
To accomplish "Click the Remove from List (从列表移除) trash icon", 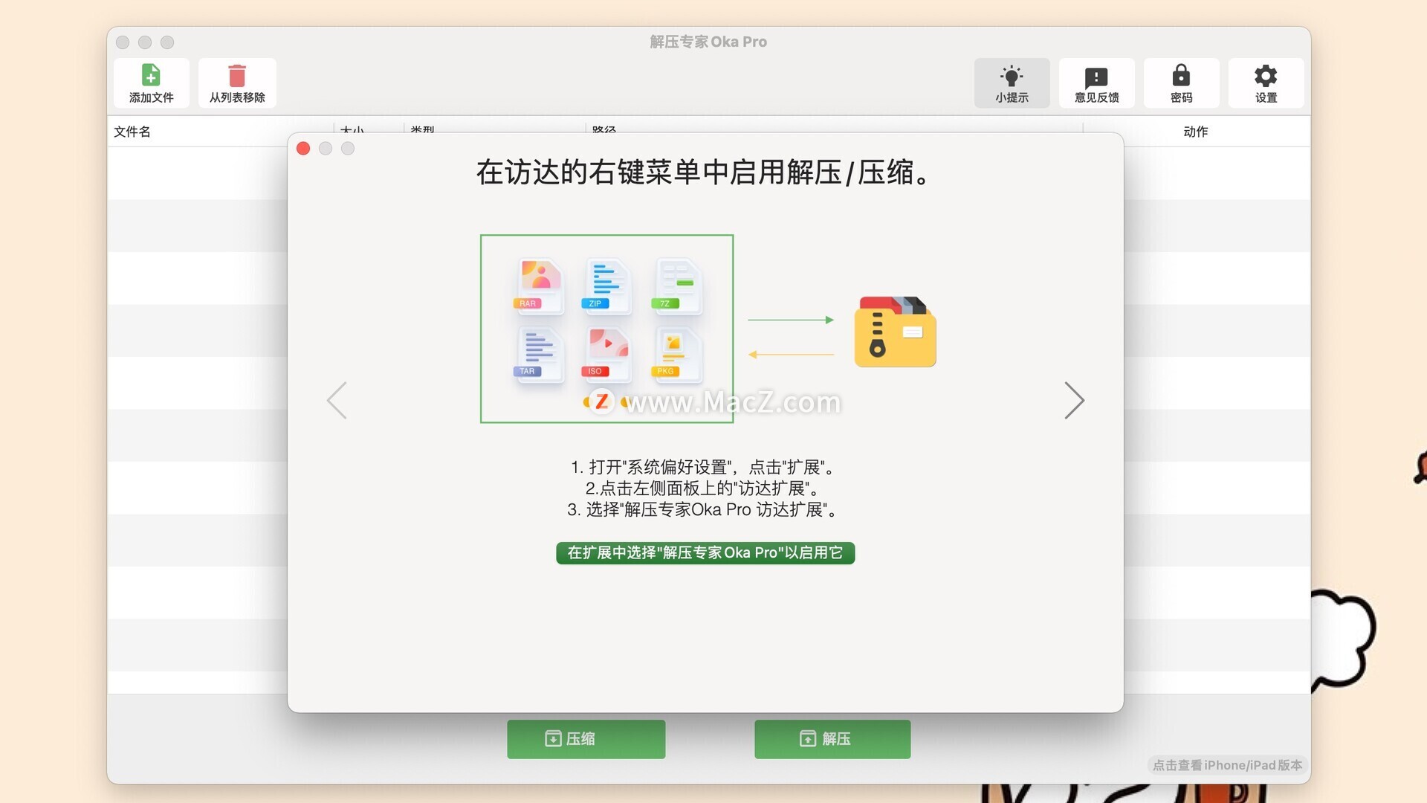I will click(237, 83).
